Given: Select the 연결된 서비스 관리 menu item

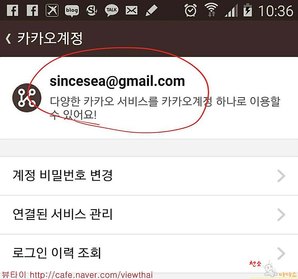Looking at the screenshot, I should coord(149,215).
